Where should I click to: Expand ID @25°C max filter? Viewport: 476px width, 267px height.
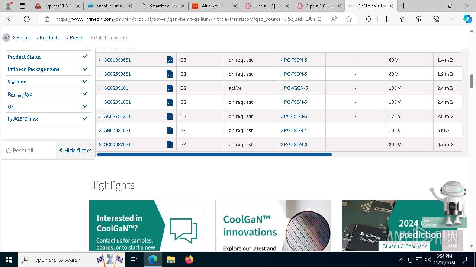[x=48, y=119]
